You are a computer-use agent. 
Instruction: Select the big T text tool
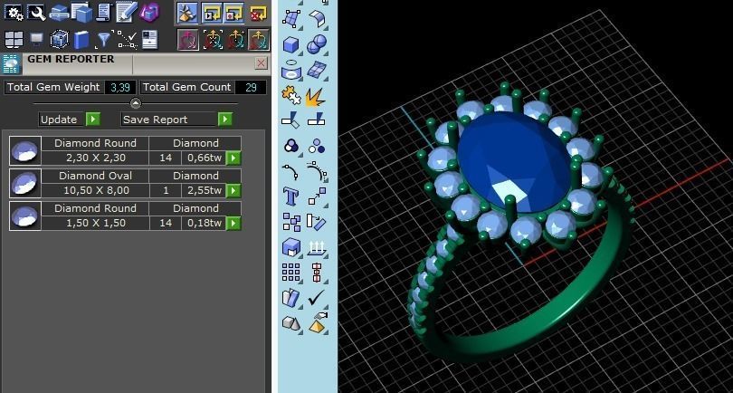pyautogui.click(x=290, y=196)
